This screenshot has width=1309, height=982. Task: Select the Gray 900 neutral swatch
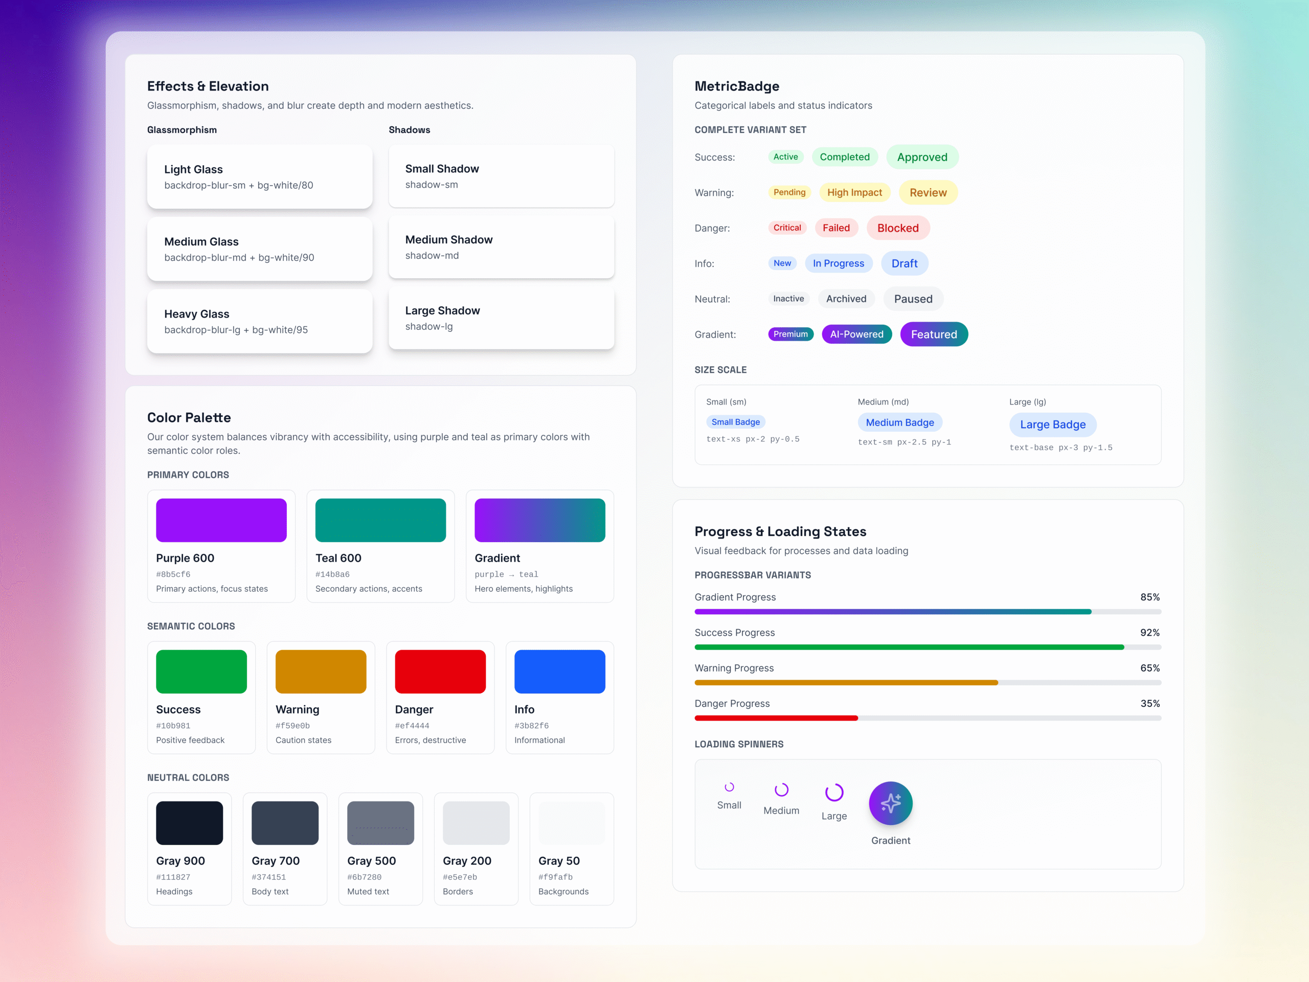pyautogui.click(x=189, y=823)
